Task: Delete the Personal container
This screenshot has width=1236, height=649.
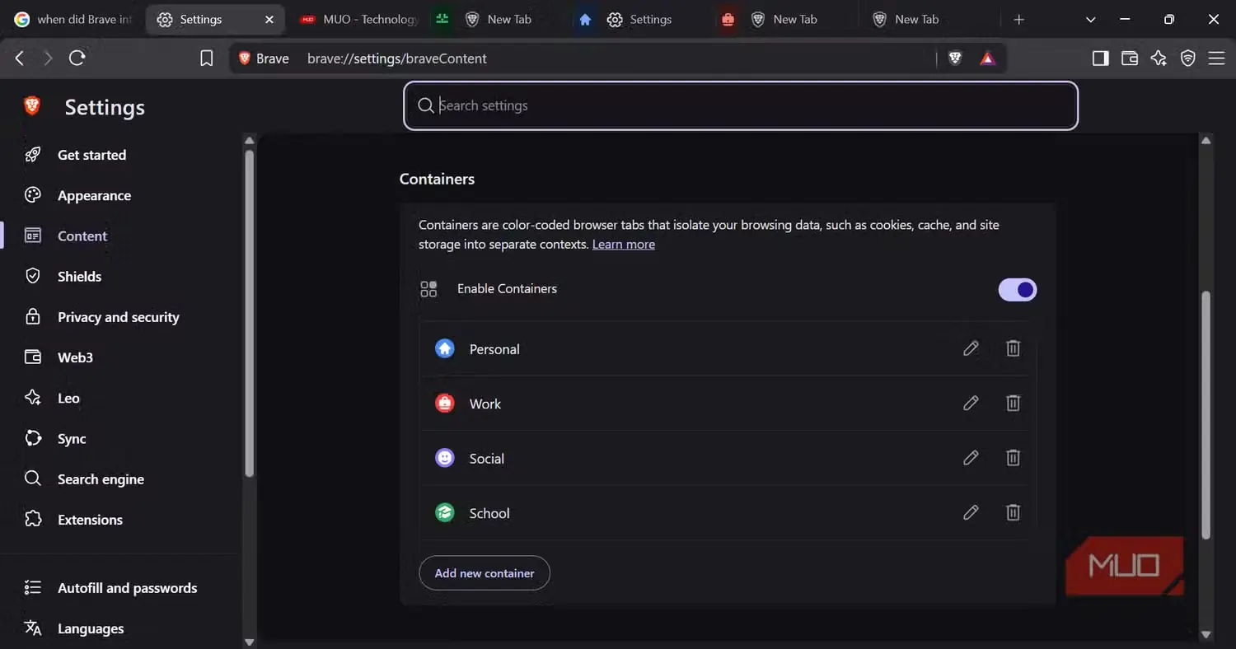Action: [x=1014, y=348]
